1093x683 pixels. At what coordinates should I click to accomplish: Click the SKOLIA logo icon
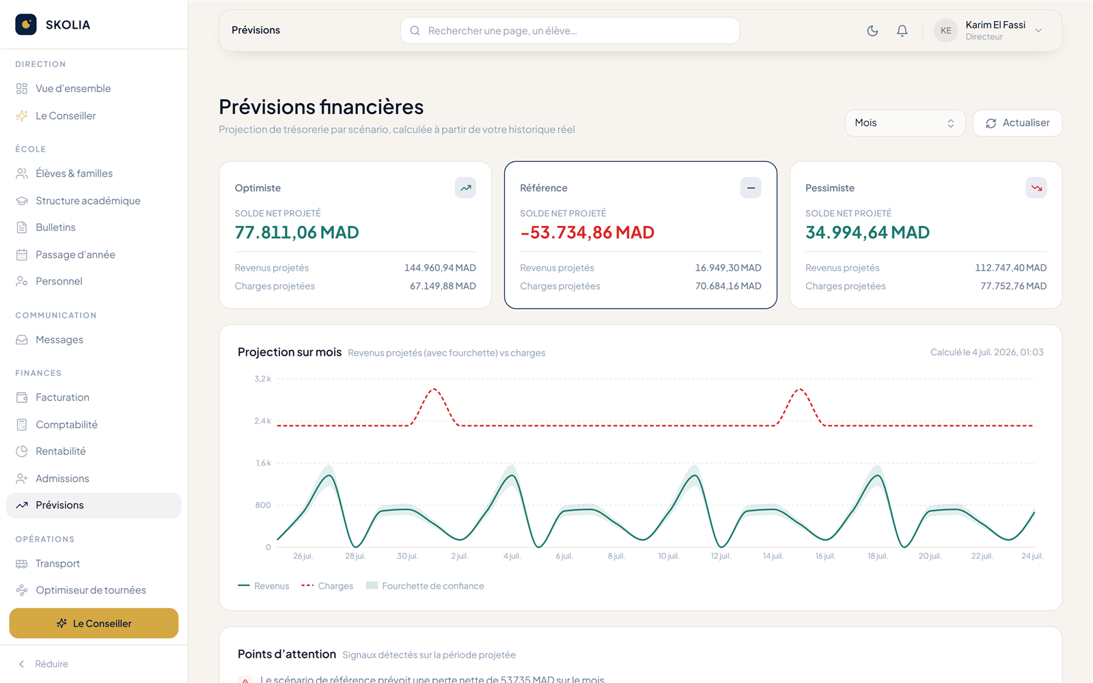tap(26, 25)
